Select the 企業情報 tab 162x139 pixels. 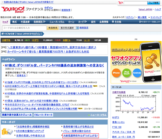point(104,22)
